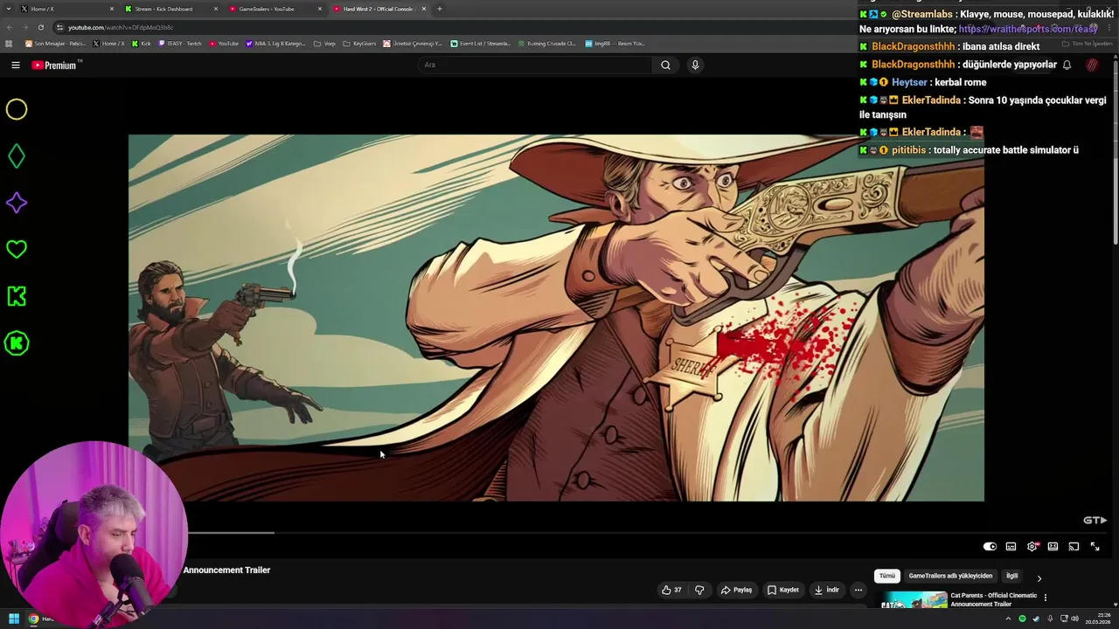Click the İndir download button
The width and height of the screenshot is (1119, 629).
tap(826, 590)
